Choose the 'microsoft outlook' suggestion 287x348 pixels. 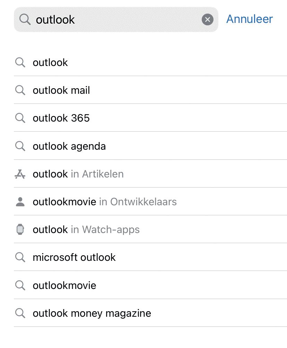point(150,257)
